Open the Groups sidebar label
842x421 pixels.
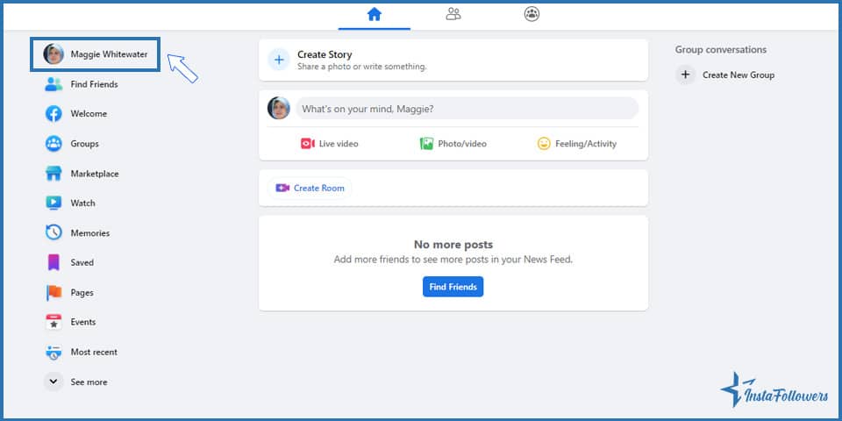tap(85, 144)
